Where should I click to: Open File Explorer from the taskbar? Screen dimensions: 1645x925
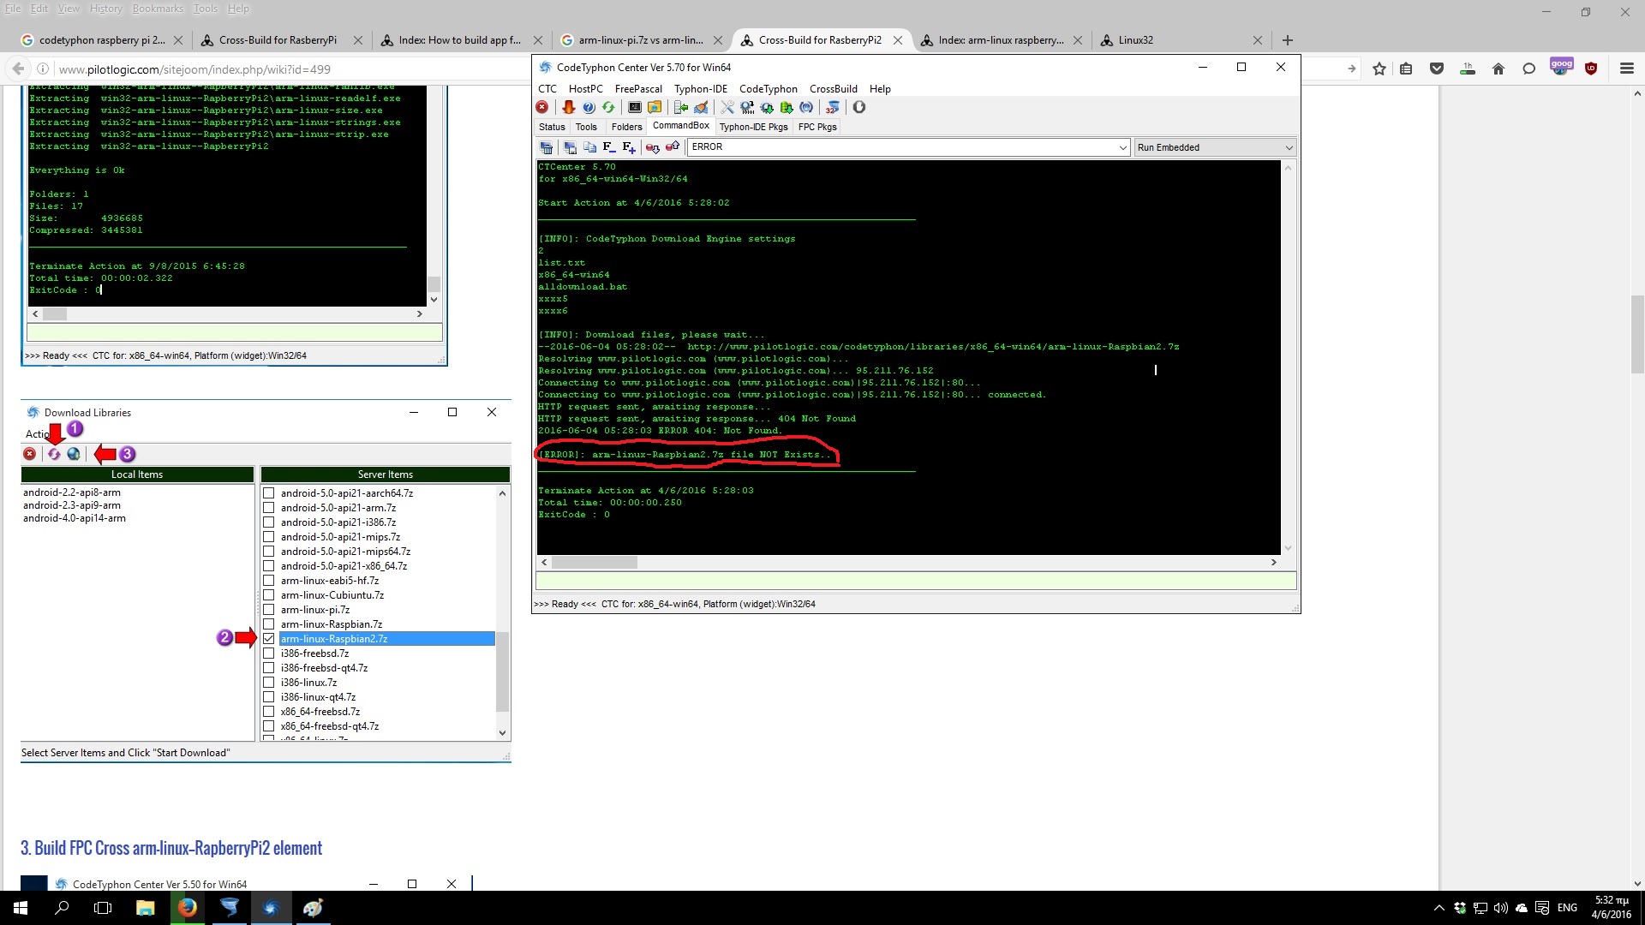click(145, 908)
